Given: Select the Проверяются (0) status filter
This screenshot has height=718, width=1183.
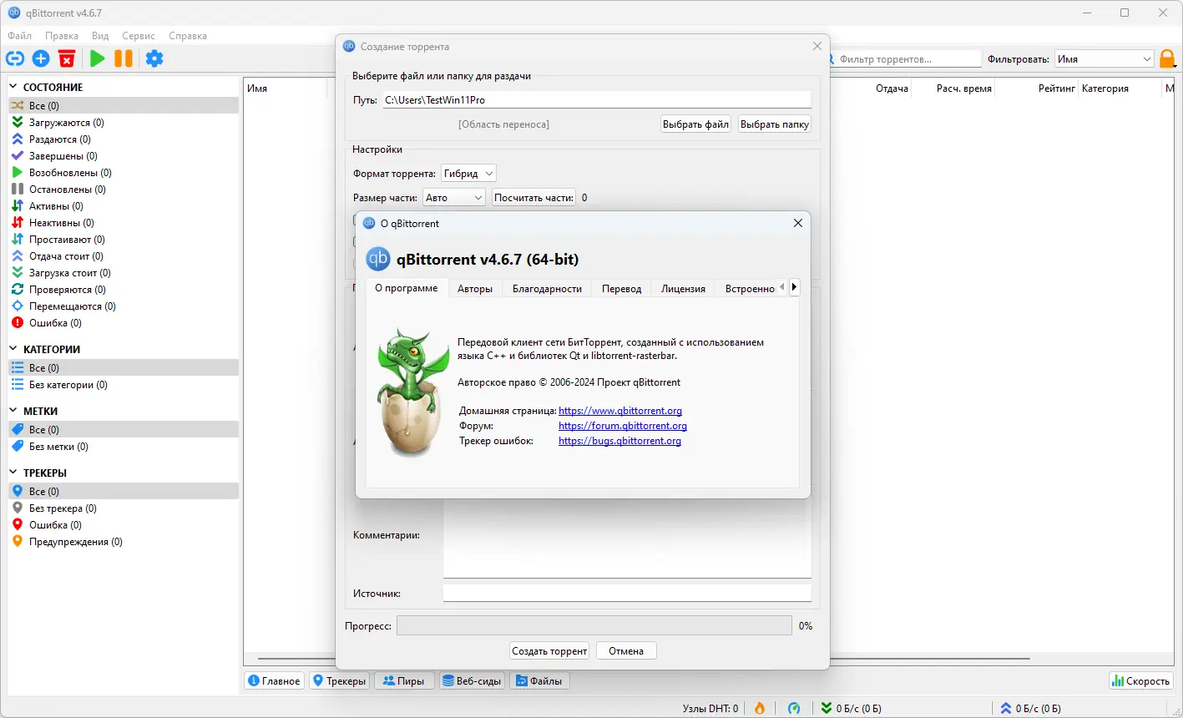Looking at the screenshot, I should (x=124, y=290).
